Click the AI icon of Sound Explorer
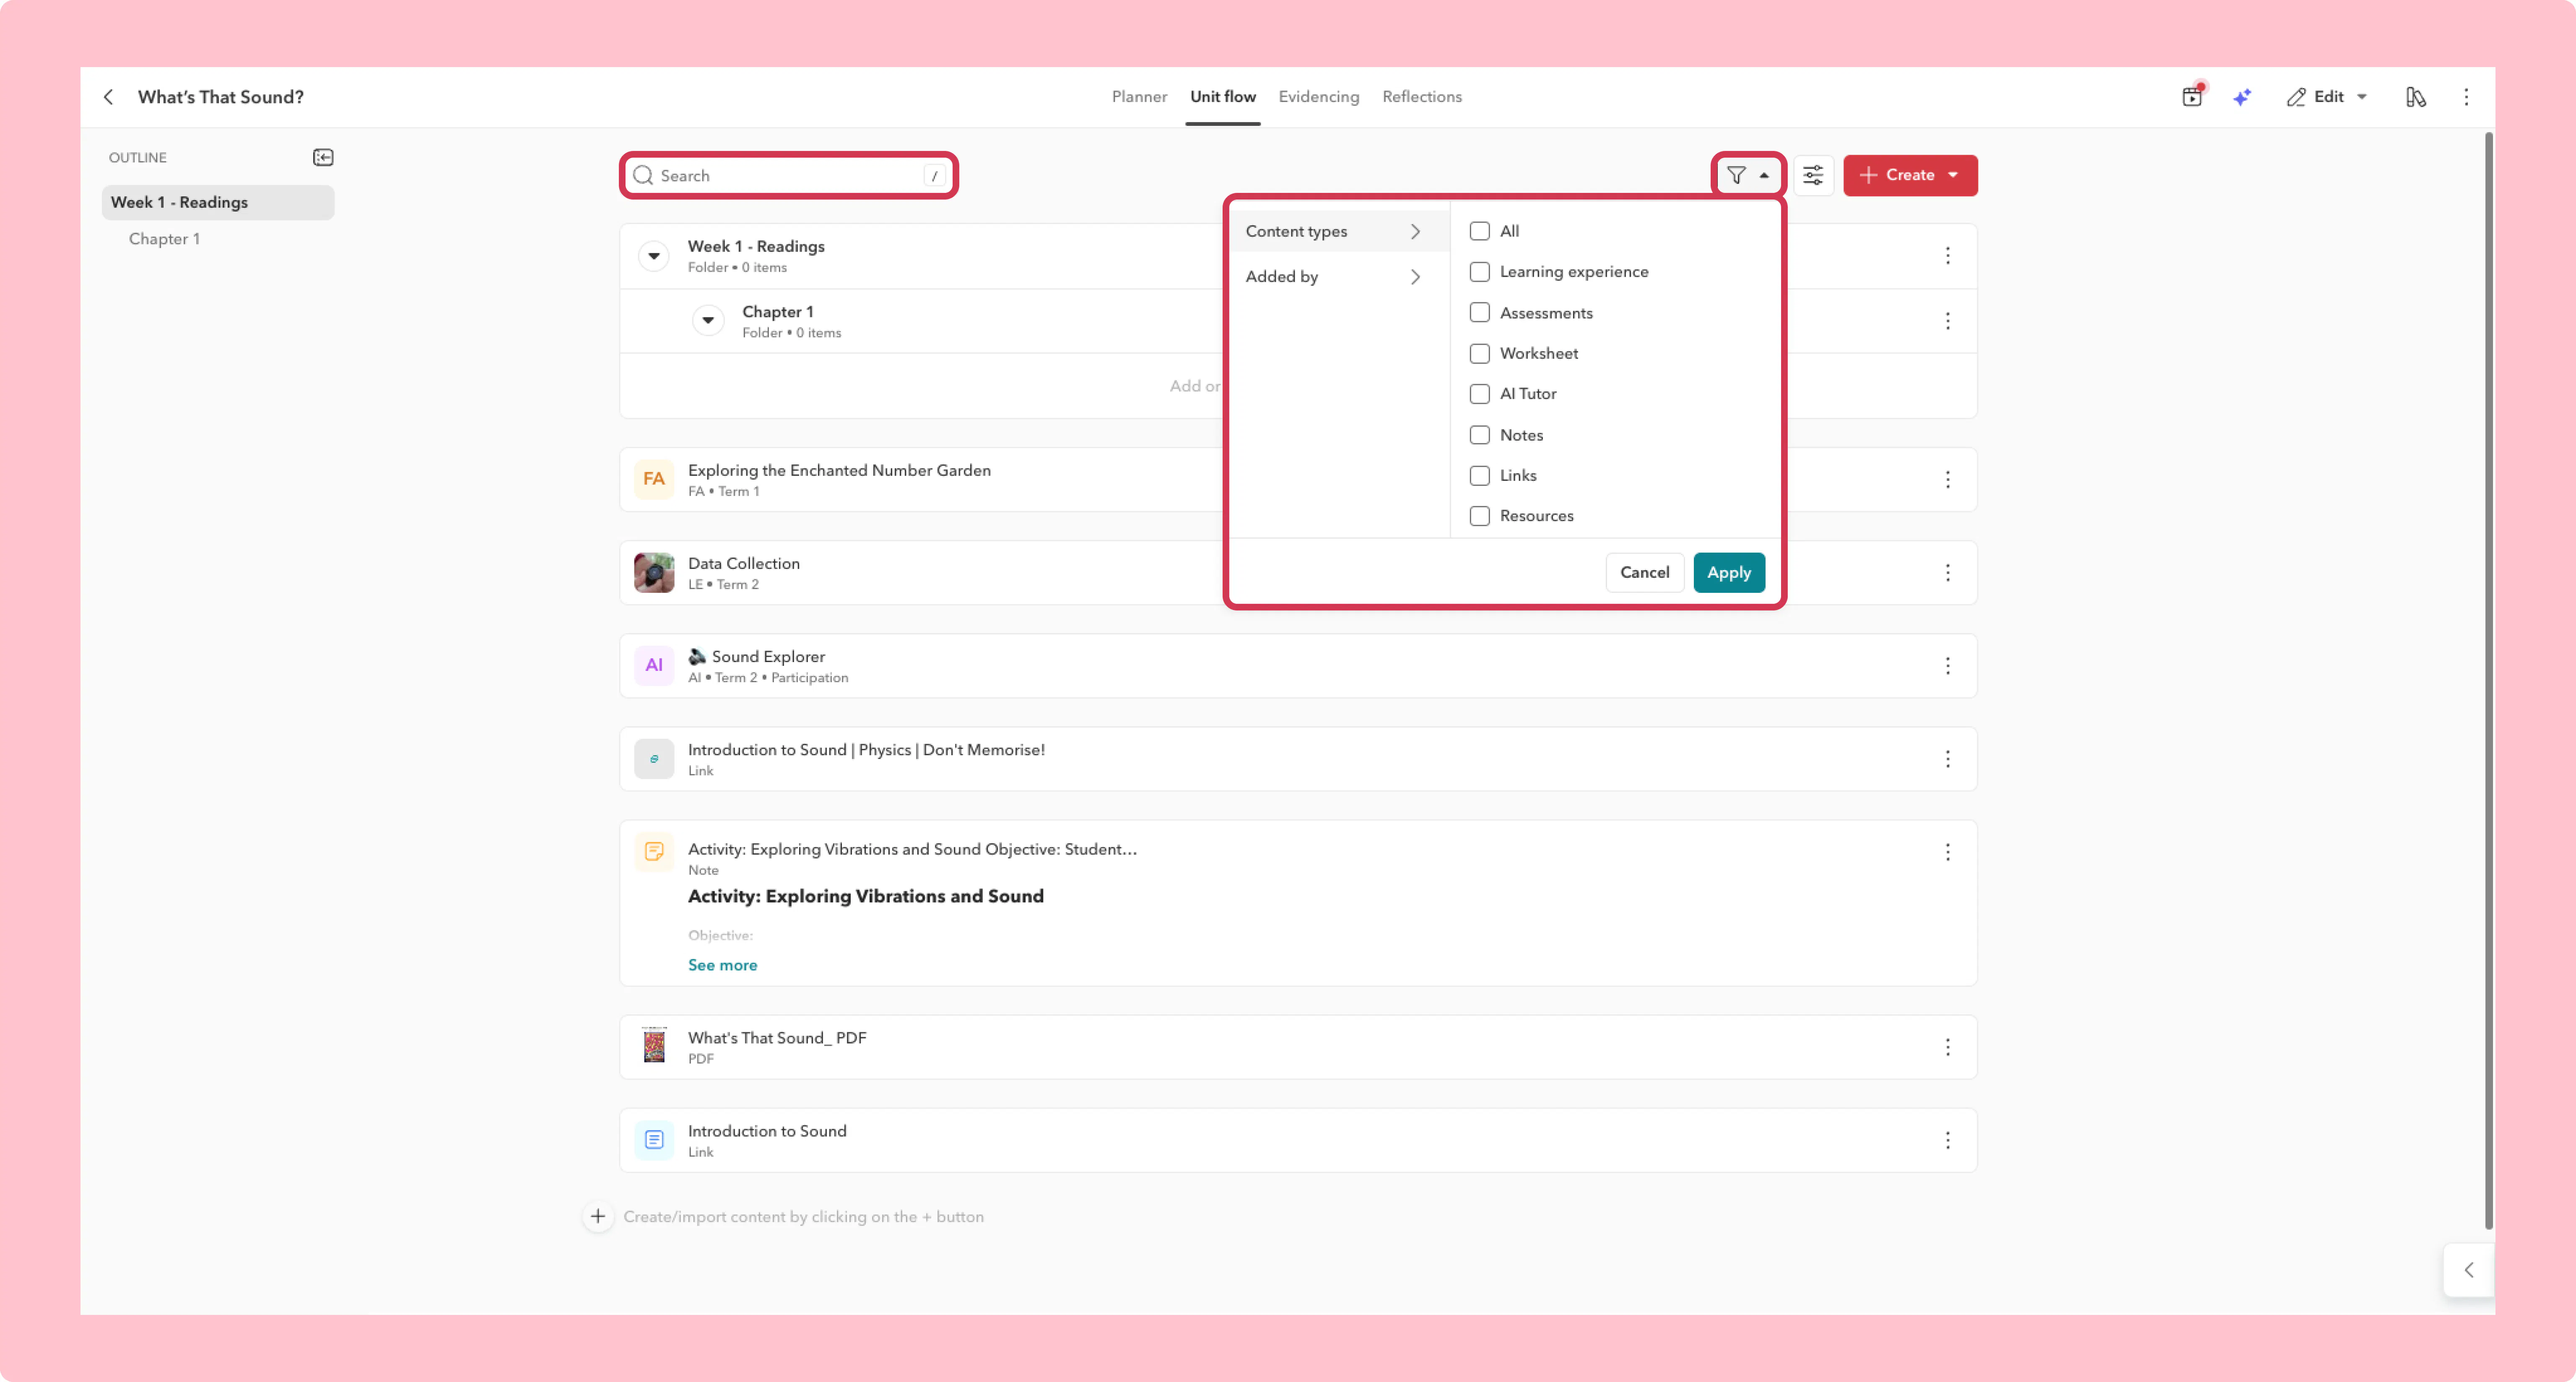Viewport: 2576px width, 1382px height. click(654, 665)
